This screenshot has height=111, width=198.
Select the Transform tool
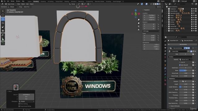click(3, 31)
